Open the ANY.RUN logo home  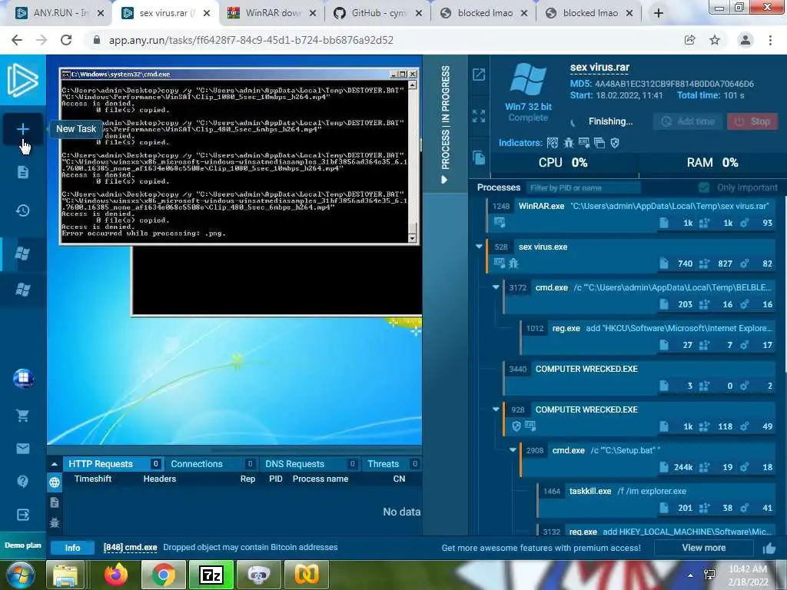tap(22, 80)
